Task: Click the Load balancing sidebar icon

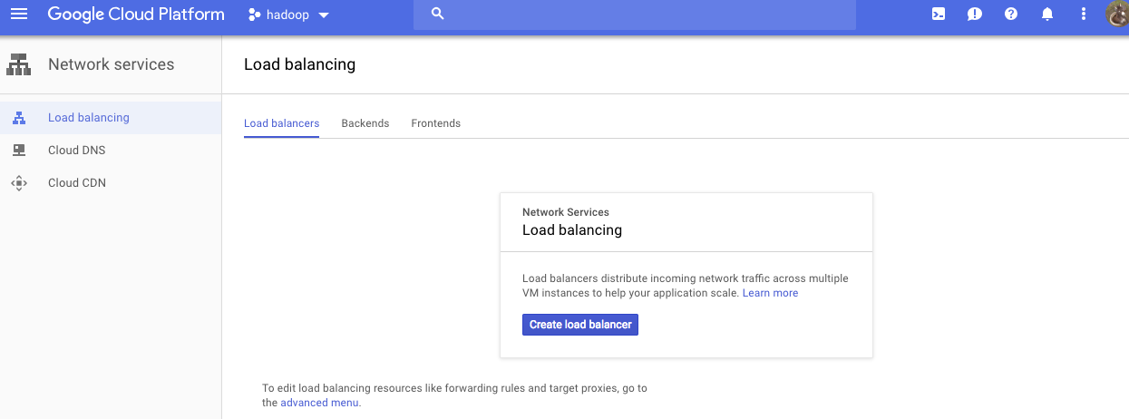Action: [19, 118]
